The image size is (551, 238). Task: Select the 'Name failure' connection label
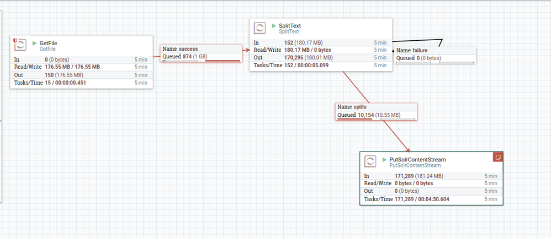[x=412, y=51]
